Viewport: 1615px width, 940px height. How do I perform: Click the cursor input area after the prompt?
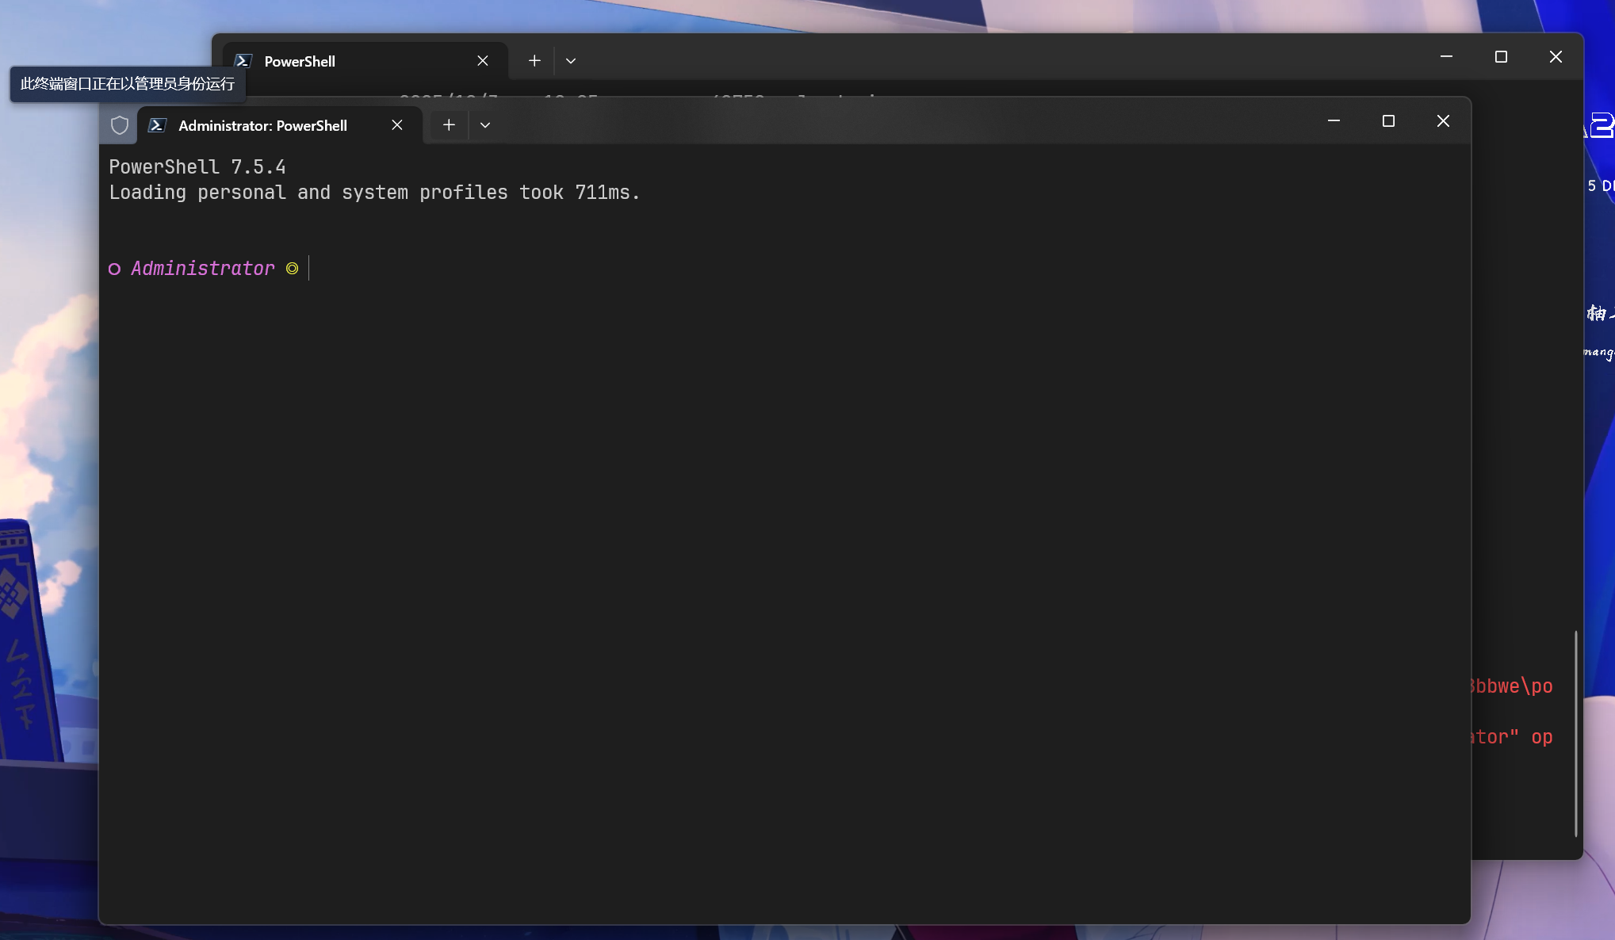308,268
